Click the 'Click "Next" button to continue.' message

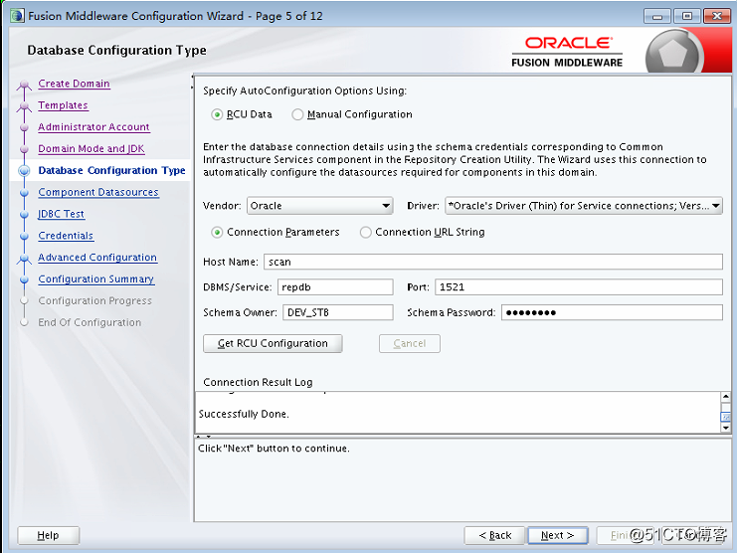point(274,449)
